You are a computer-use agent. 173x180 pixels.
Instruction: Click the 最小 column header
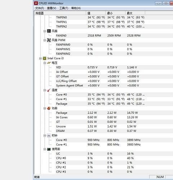(115, 13)
